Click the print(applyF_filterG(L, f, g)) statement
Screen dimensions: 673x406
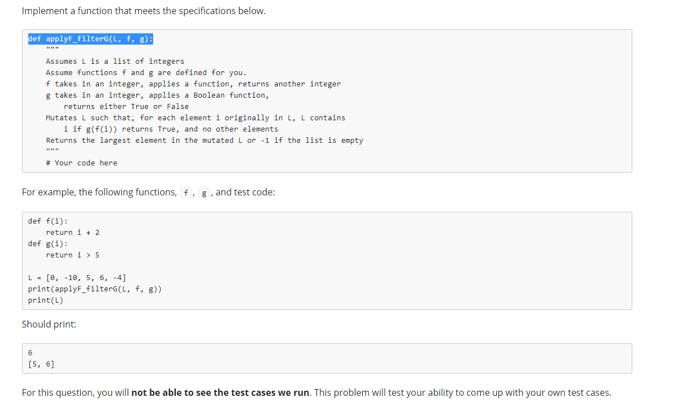[99, 289]
